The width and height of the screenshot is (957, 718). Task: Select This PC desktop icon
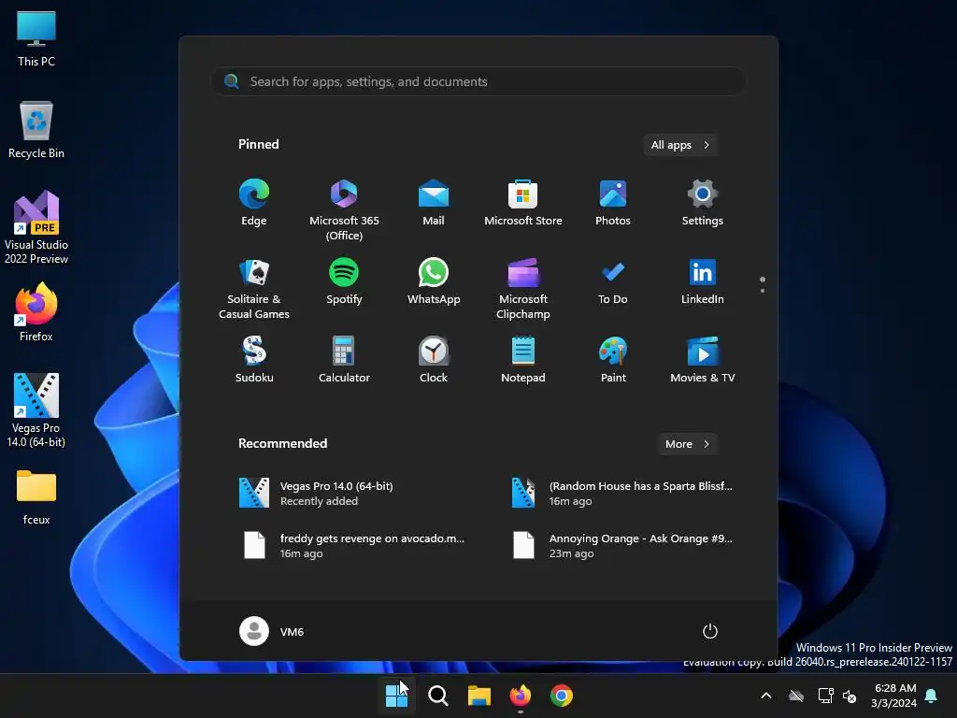tap(36, 38)
